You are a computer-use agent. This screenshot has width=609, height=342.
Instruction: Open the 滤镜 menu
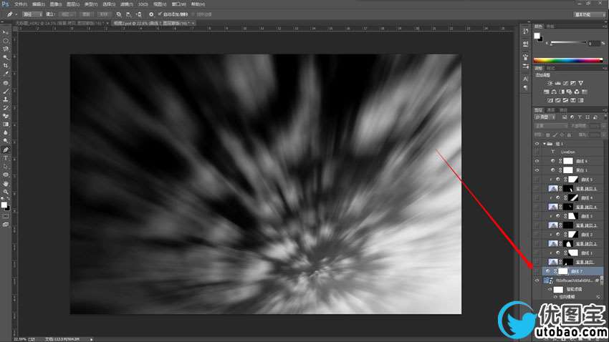(x=126, y=4)
